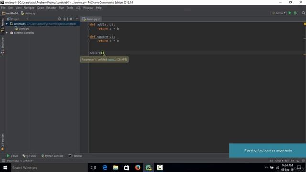Click cursor position 8:9 in status bar
This screenshot has width=306, height=172.
point(271,161)
